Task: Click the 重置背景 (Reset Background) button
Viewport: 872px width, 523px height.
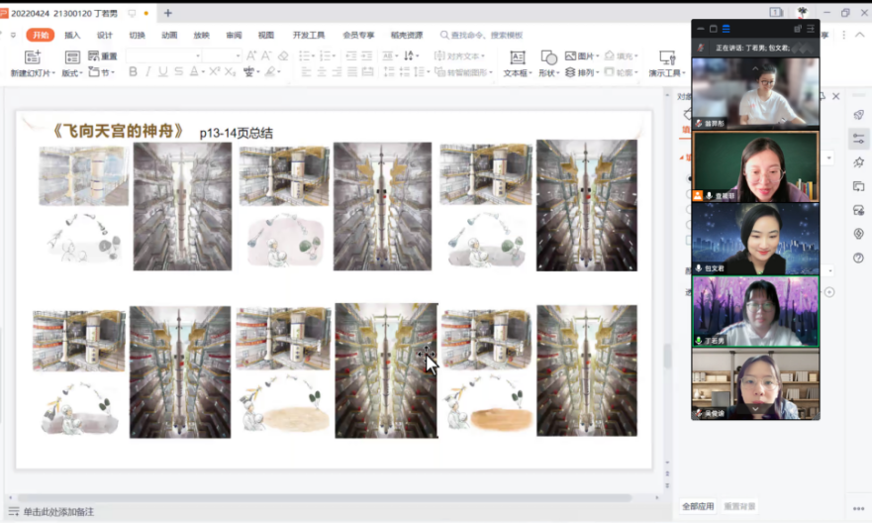Action: 739,506
